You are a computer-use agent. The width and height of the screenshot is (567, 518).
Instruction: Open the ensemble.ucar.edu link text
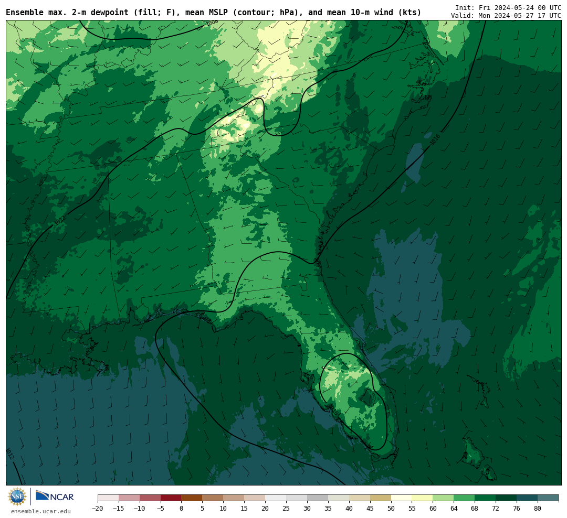tap(41, 511)
